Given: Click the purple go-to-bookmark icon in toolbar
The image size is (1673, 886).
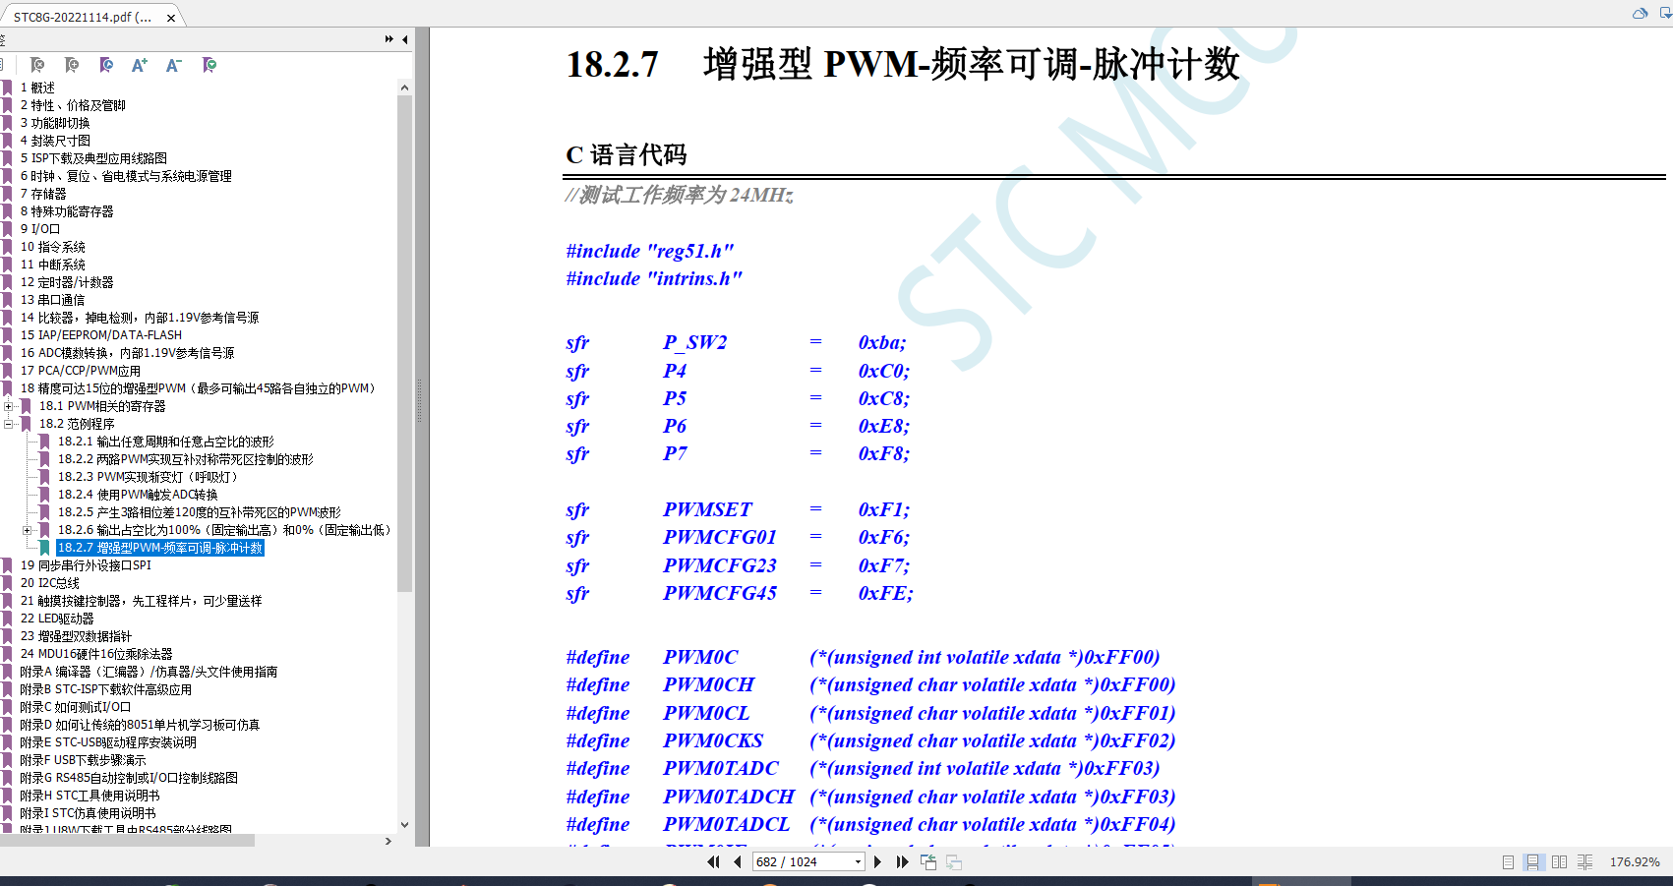Looking at the screenshot, I should point(106,65).
